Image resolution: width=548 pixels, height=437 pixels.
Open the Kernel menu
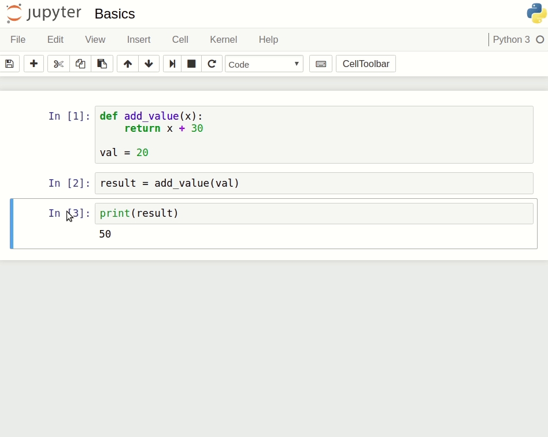point(223,39)
